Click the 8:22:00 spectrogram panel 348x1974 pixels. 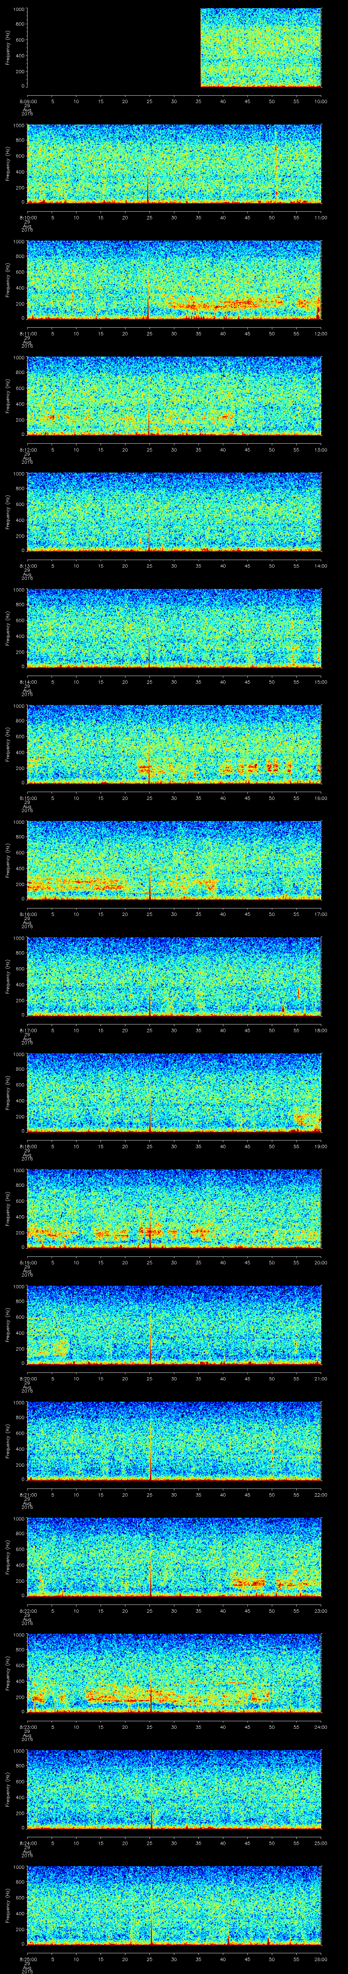tap(174, 1557)
